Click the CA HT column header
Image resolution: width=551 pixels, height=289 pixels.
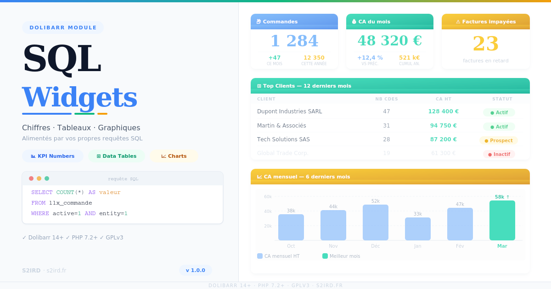pos(444,99)
